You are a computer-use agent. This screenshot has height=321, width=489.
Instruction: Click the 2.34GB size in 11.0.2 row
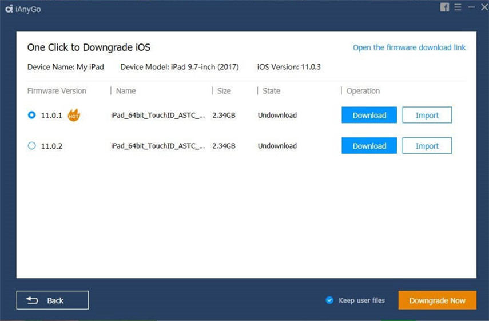(224, 146)
